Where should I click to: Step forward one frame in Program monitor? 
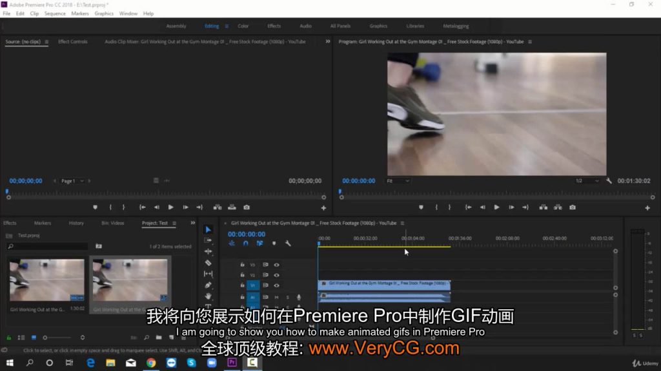[511, 207]
